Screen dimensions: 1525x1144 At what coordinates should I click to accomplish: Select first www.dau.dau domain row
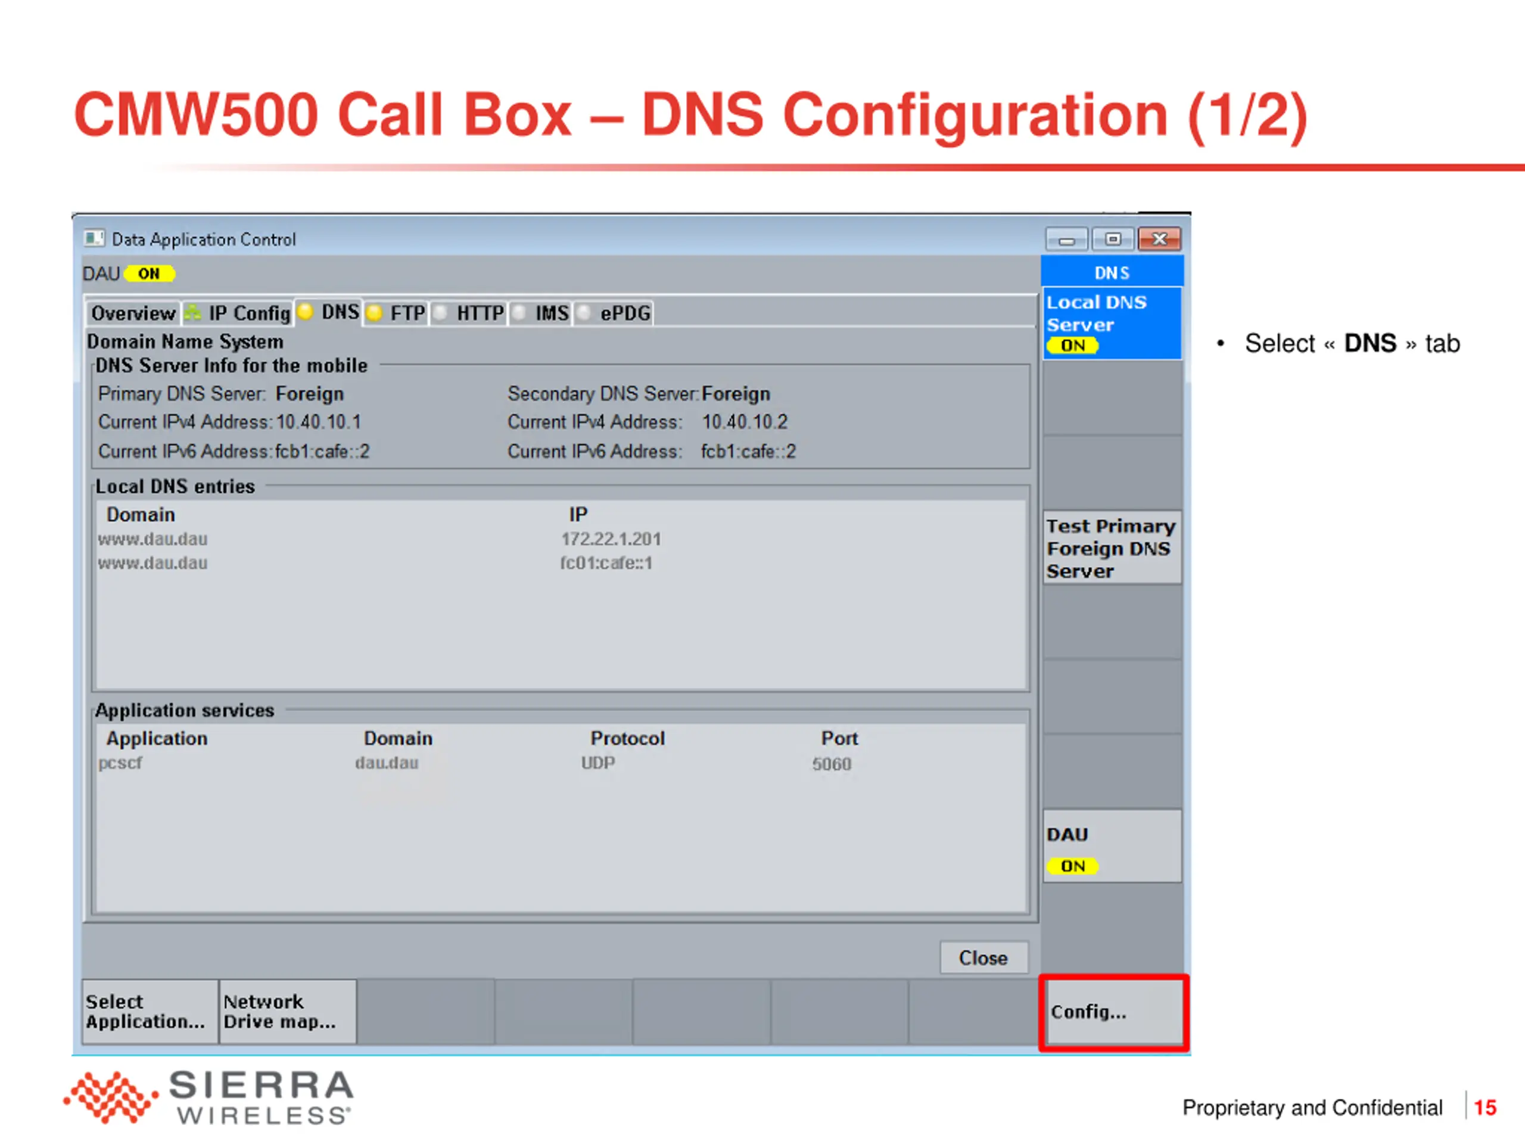click(x=152, y=539)
